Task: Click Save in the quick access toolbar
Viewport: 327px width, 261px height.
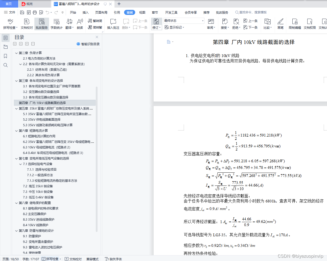Action: [x=22, y=12]
